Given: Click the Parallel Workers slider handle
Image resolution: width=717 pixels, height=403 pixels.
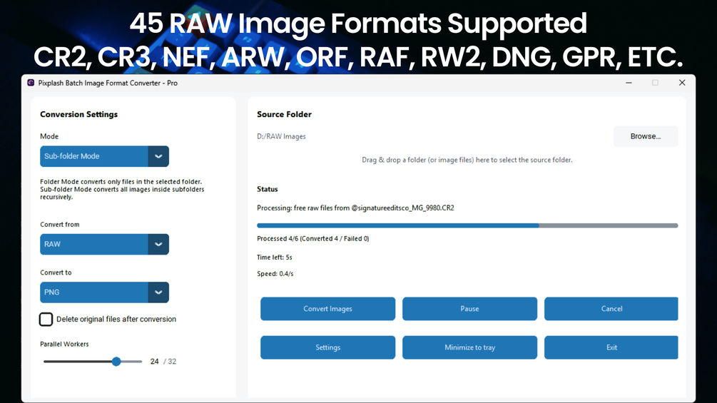Looking at the screenshot, I should pos(116,362).
